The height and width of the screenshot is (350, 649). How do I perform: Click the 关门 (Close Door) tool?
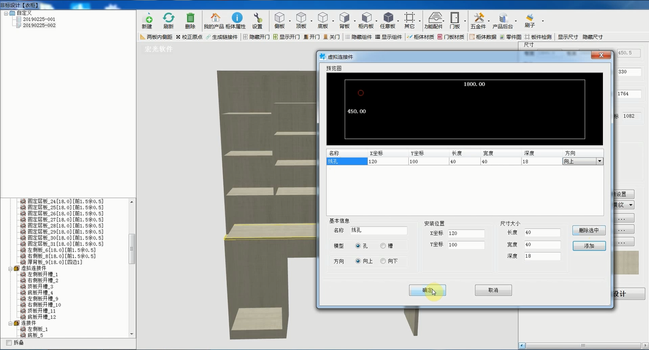click(x=332, y=37)
